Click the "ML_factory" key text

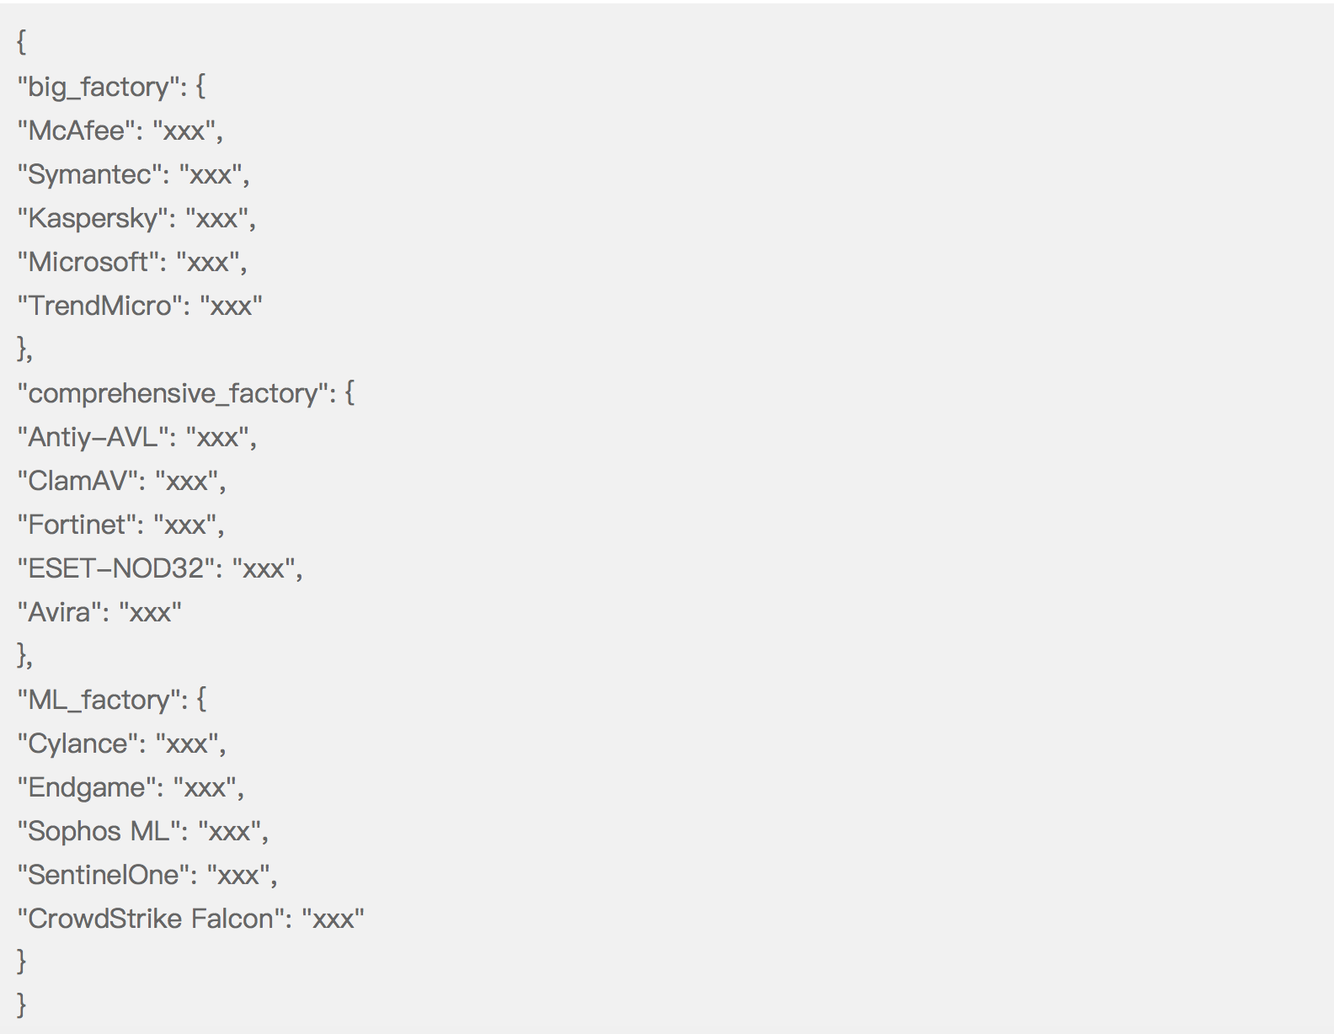pos(99,700)
